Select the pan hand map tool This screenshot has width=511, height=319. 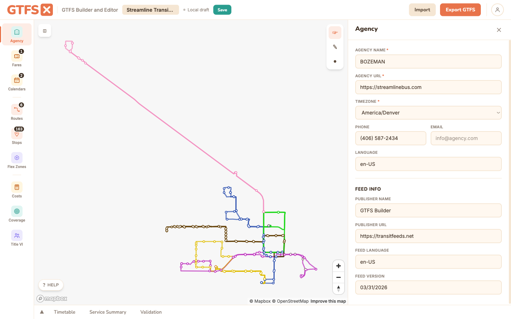point(335,33)
